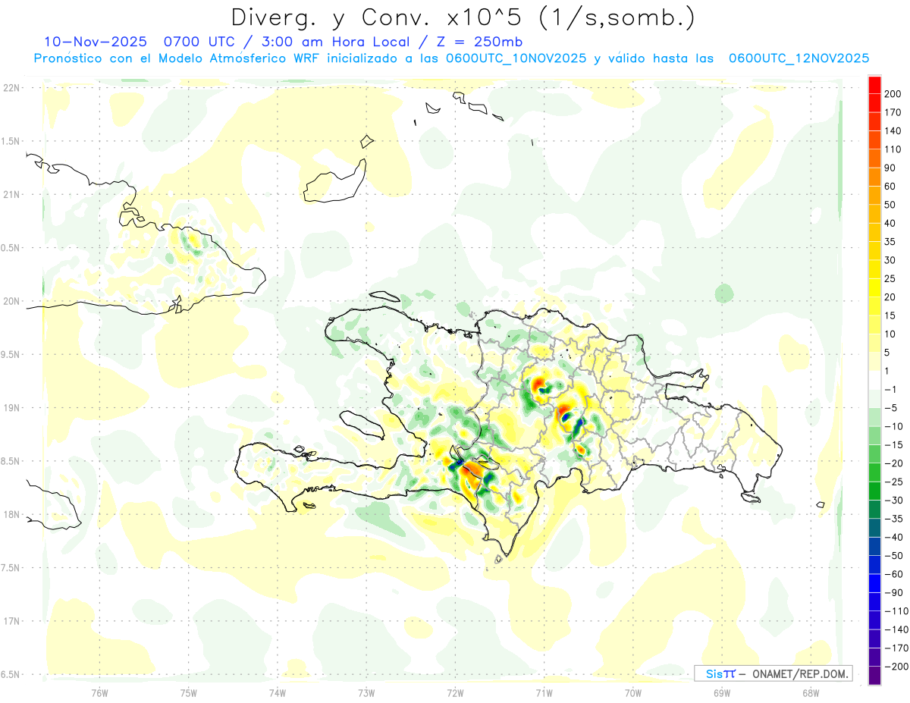Click the '73W' longitude label
The width and height of the screenshot is (910, 703).
(366, 692)
